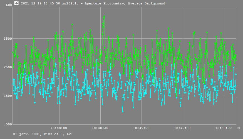Click the '01 janv. 0001' date in the footer
The height and width of the screenshot is (139, 243).
coord(26,134)
